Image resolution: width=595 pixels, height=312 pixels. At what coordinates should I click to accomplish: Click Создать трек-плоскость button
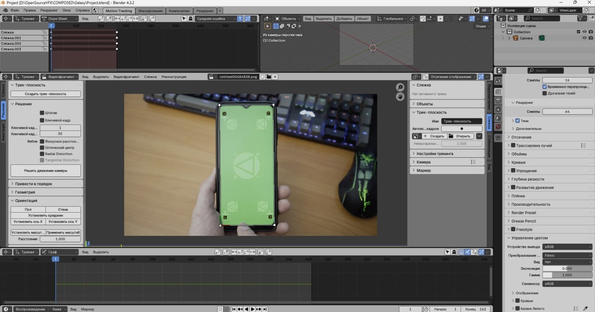coord(46,94)
